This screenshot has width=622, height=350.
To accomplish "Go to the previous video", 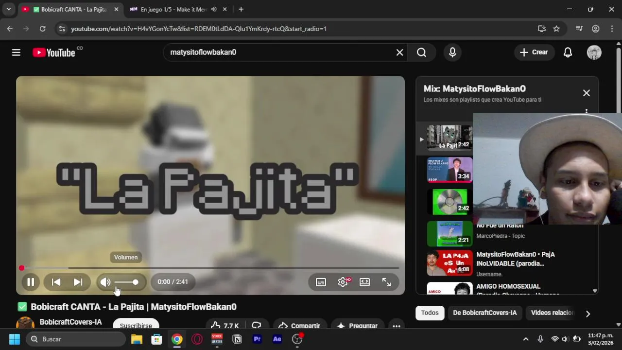I will (x=56, y=282).
